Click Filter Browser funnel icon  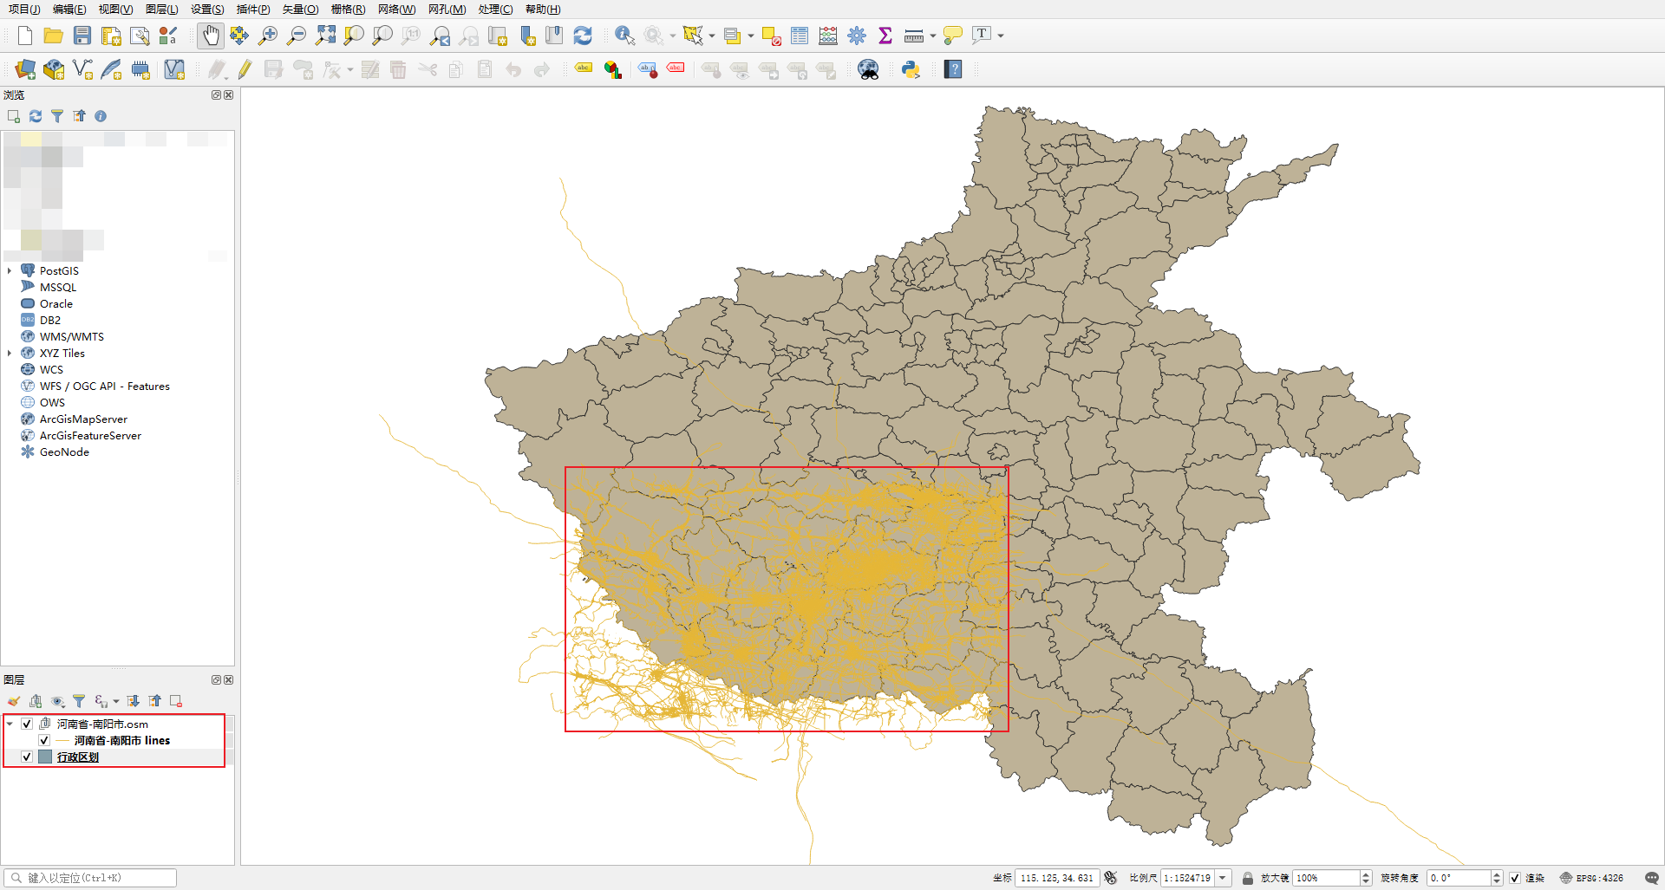57,116
